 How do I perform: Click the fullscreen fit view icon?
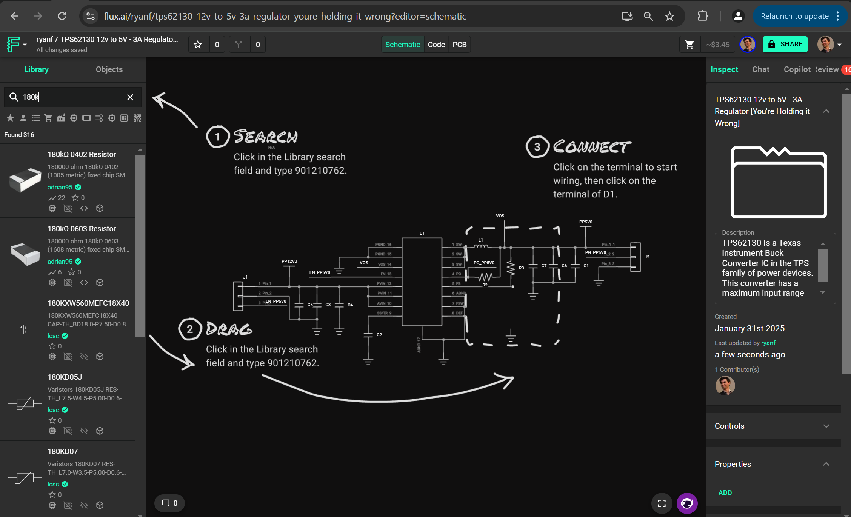[x=662, y=503]
